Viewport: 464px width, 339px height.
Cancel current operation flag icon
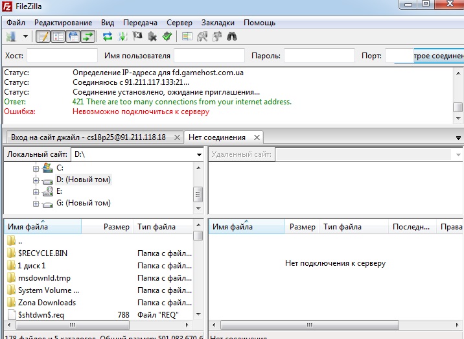pos(137,37)
